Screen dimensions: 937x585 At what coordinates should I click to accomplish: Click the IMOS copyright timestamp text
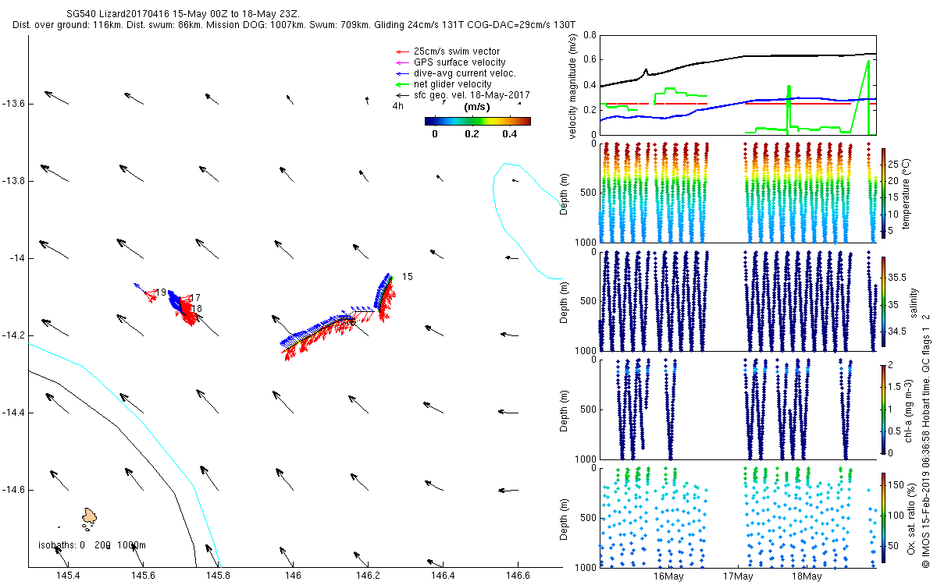click(x=926, y=437)
